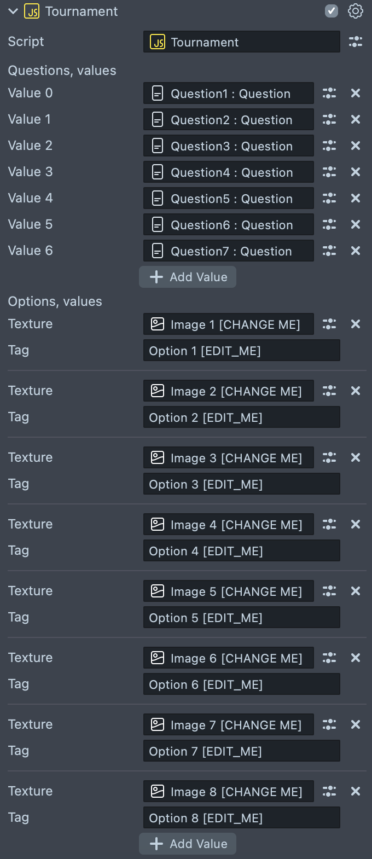Open picker options for Question7 value
The width and height of the screenshot is (372, 859).
pos(329,251)
